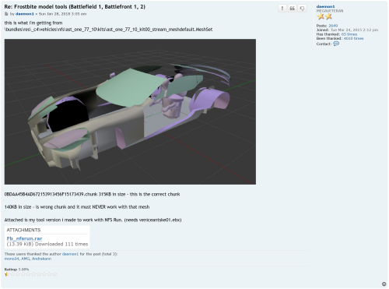Report this post with the exclamation icon

pos(282,9)
